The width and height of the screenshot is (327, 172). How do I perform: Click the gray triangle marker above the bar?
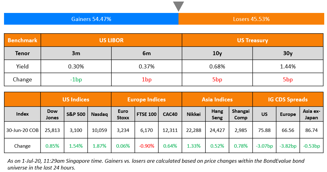pyautogui.click(x=179, y=6)
